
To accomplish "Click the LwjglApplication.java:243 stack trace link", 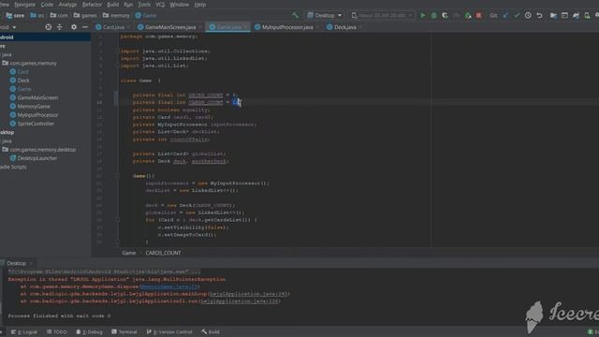I will pos(248,294).
